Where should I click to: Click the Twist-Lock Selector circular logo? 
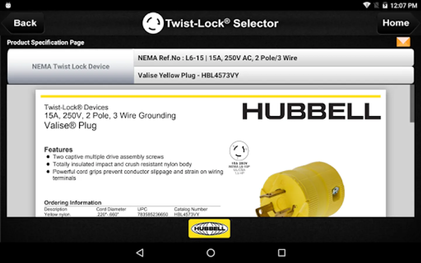[153, 23]
